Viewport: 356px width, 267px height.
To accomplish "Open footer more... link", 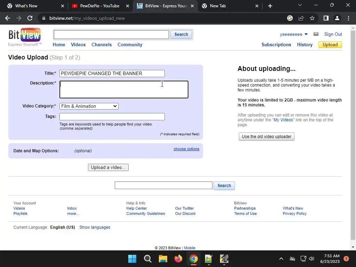I will tap(73, 214).
